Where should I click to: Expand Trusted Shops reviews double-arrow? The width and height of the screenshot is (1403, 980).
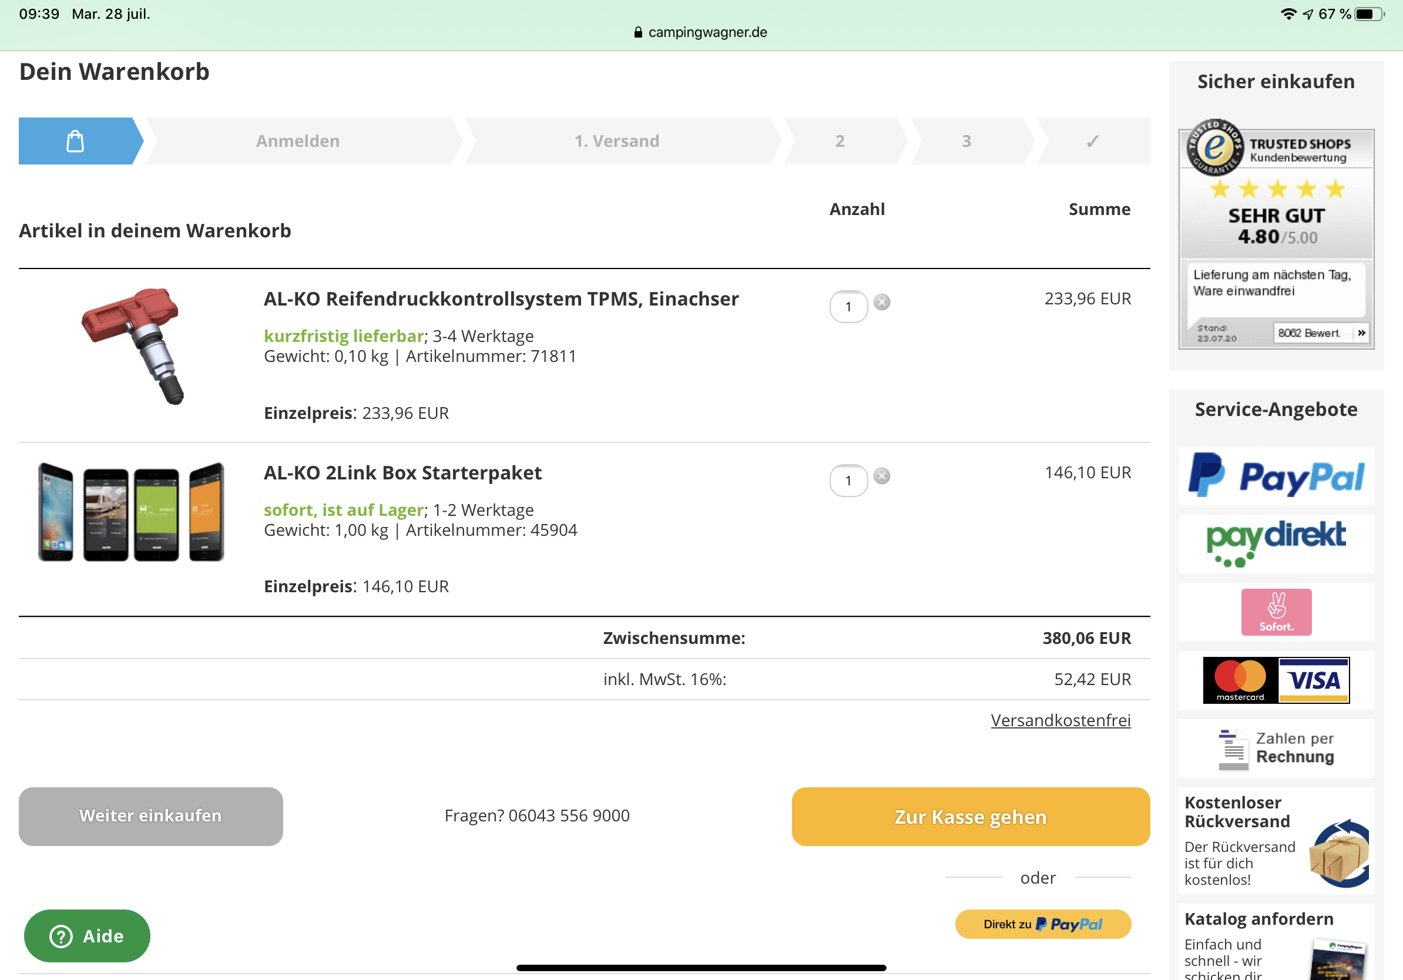[x=1361, y=333]
